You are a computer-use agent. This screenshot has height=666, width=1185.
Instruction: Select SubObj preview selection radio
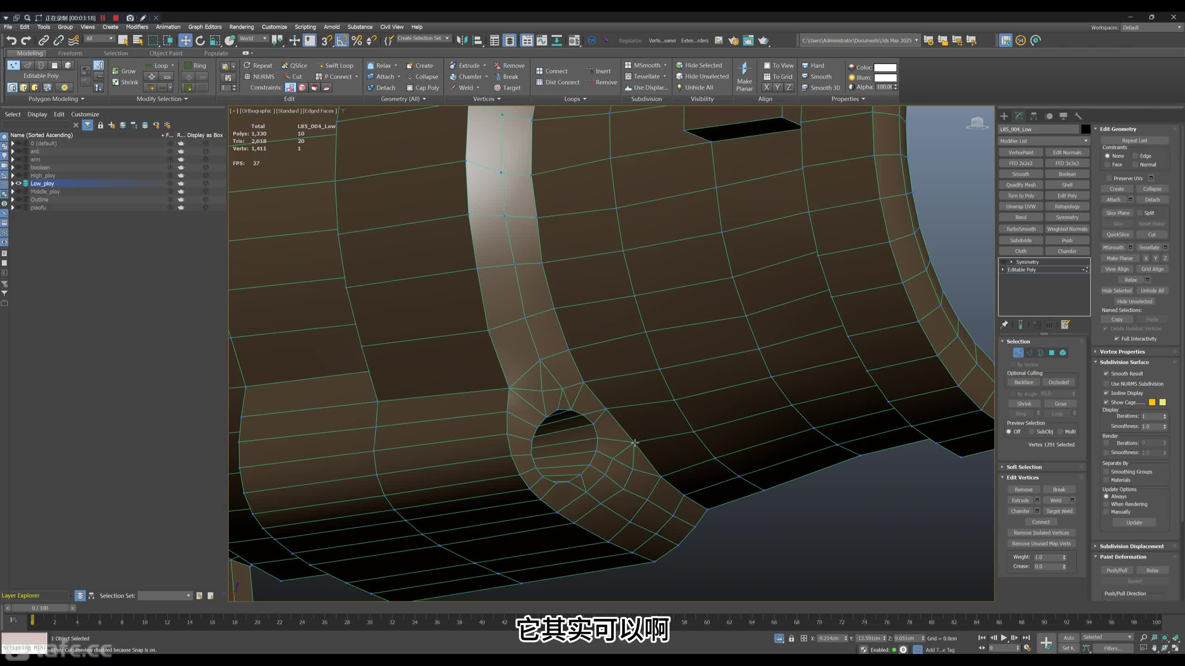coord(1032,432)
